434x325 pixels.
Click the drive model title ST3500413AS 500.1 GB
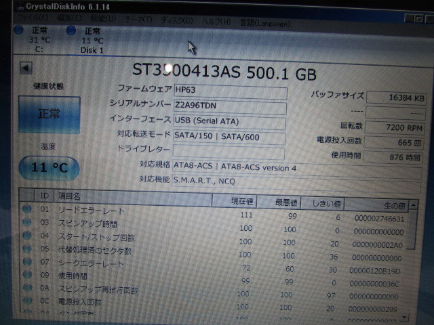[224, 72]
